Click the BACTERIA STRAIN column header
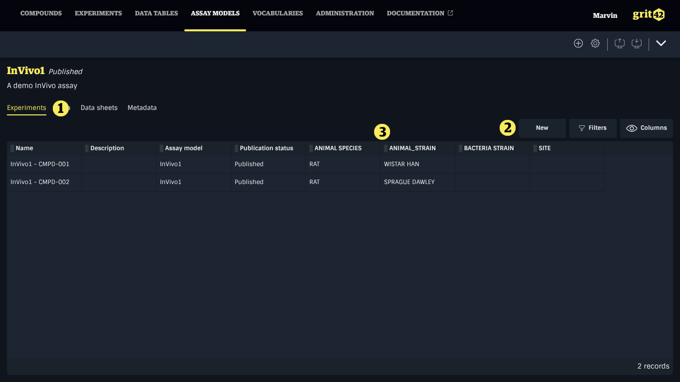This screenshot has width=680, height=382. click(493, 148)
